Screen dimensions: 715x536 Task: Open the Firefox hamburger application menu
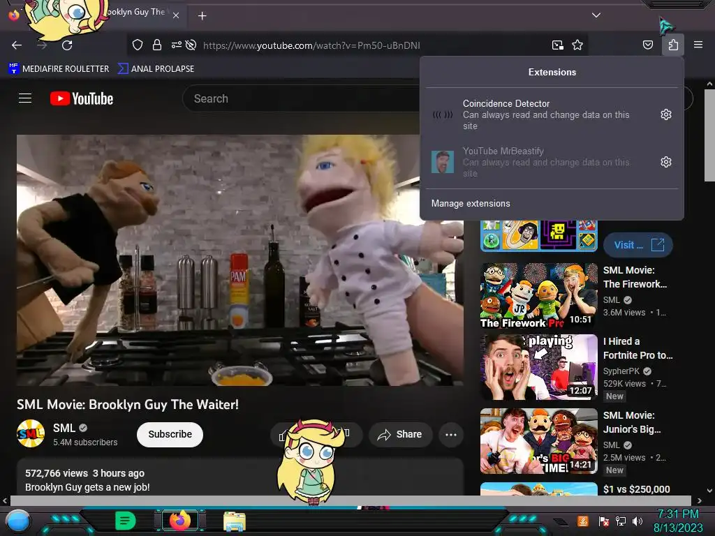[698, 45]
